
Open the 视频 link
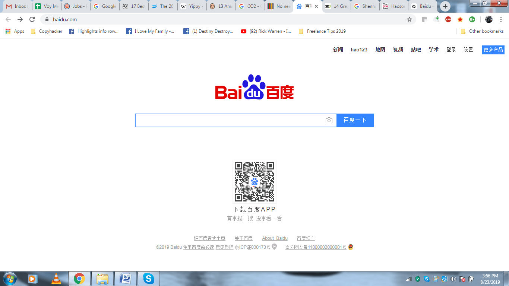pyautogui.click(x=398, y=50)
